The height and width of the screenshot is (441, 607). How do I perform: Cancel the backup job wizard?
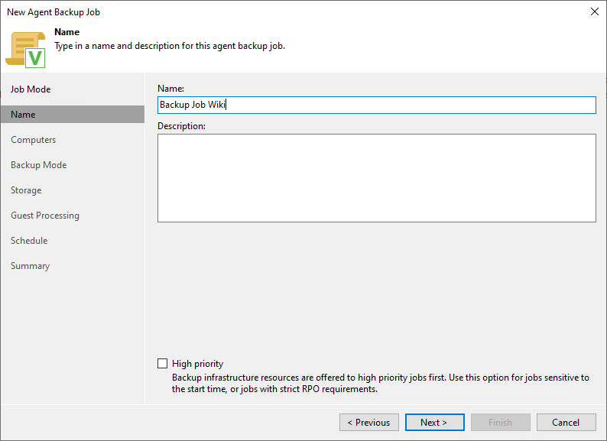point(566,423)
